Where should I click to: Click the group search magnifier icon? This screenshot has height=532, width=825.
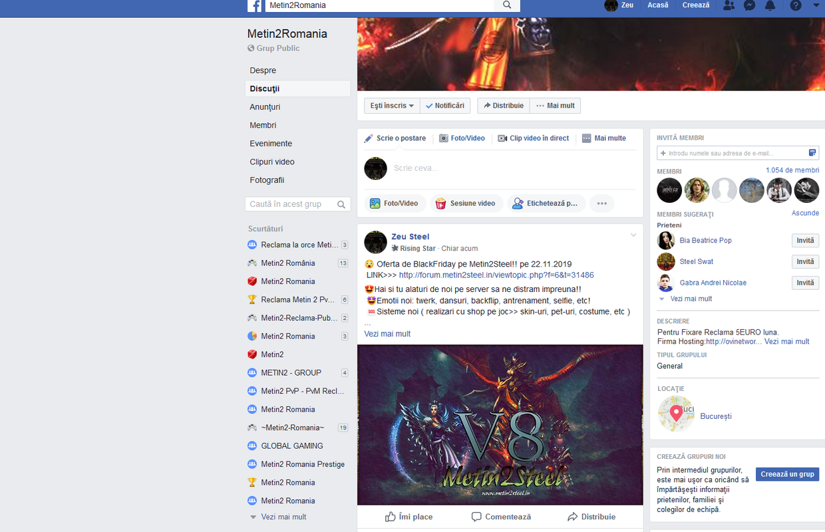[x=341, y=204]
